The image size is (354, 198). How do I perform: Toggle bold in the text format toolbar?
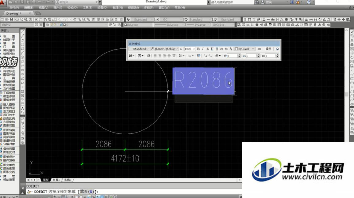tap(198, 49)
